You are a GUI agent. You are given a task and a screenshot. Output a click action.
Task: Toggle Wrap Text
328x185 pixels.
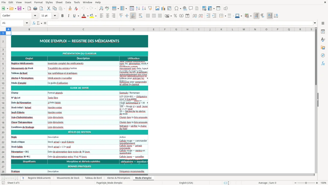[140, 16]
